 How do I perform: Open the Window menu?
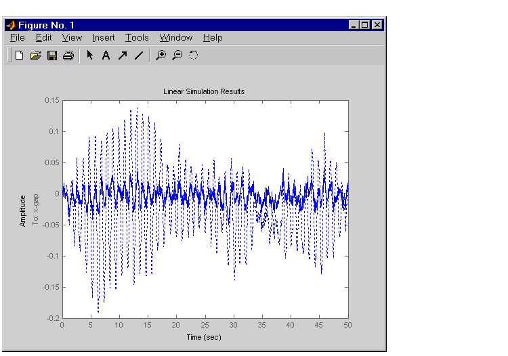pyautogui.click(x=176, y=38)
